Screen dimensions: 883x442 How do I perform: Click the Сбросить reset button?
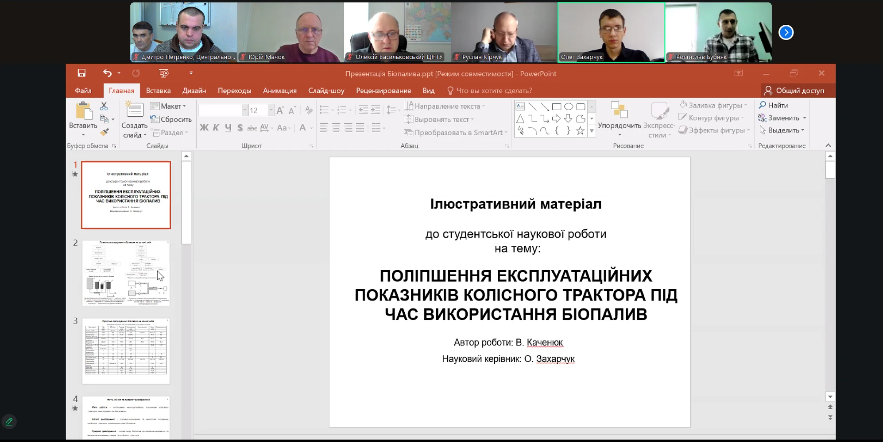click(x=171, y=119)
